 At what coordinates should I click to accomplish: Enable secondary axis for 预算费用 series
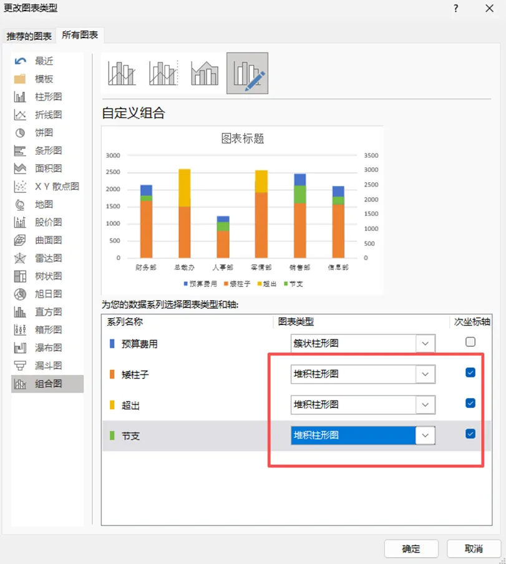[470, 342]
